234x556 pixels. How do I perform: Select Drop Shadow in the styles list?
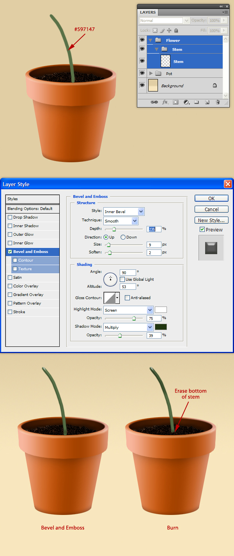[x=25, y=217]
